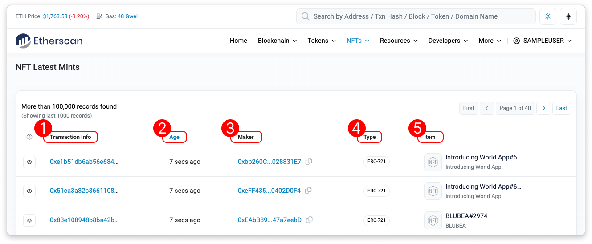Open the SAMPLEUSER account dropdown
This screenshot has width=592, height=244.
(543, 41)
